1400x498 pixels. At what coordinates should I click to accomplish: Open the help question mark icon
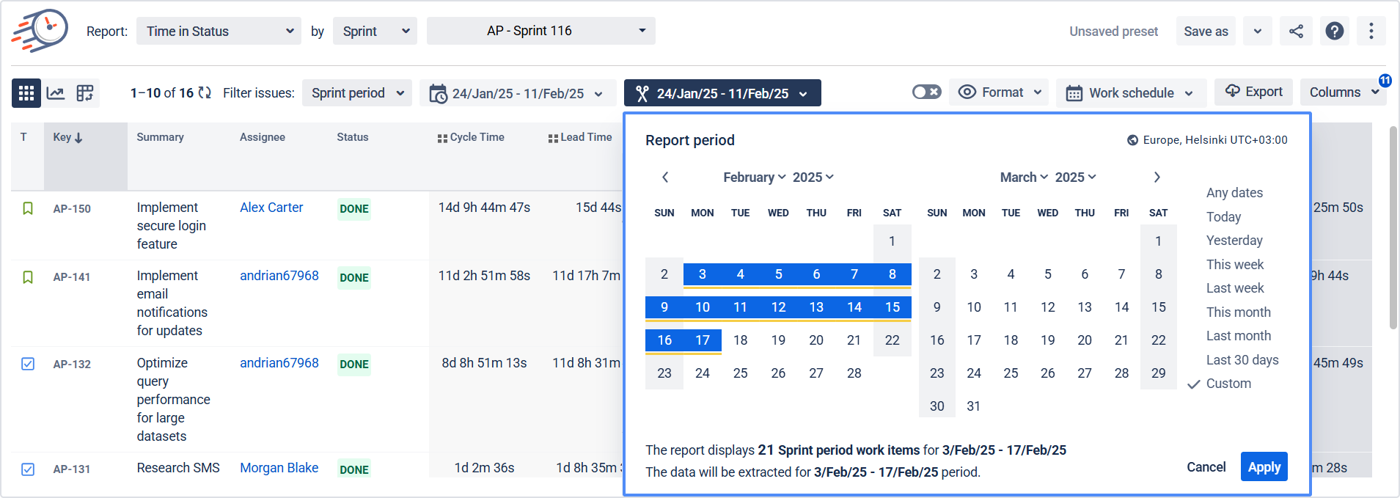[1334, 32]
